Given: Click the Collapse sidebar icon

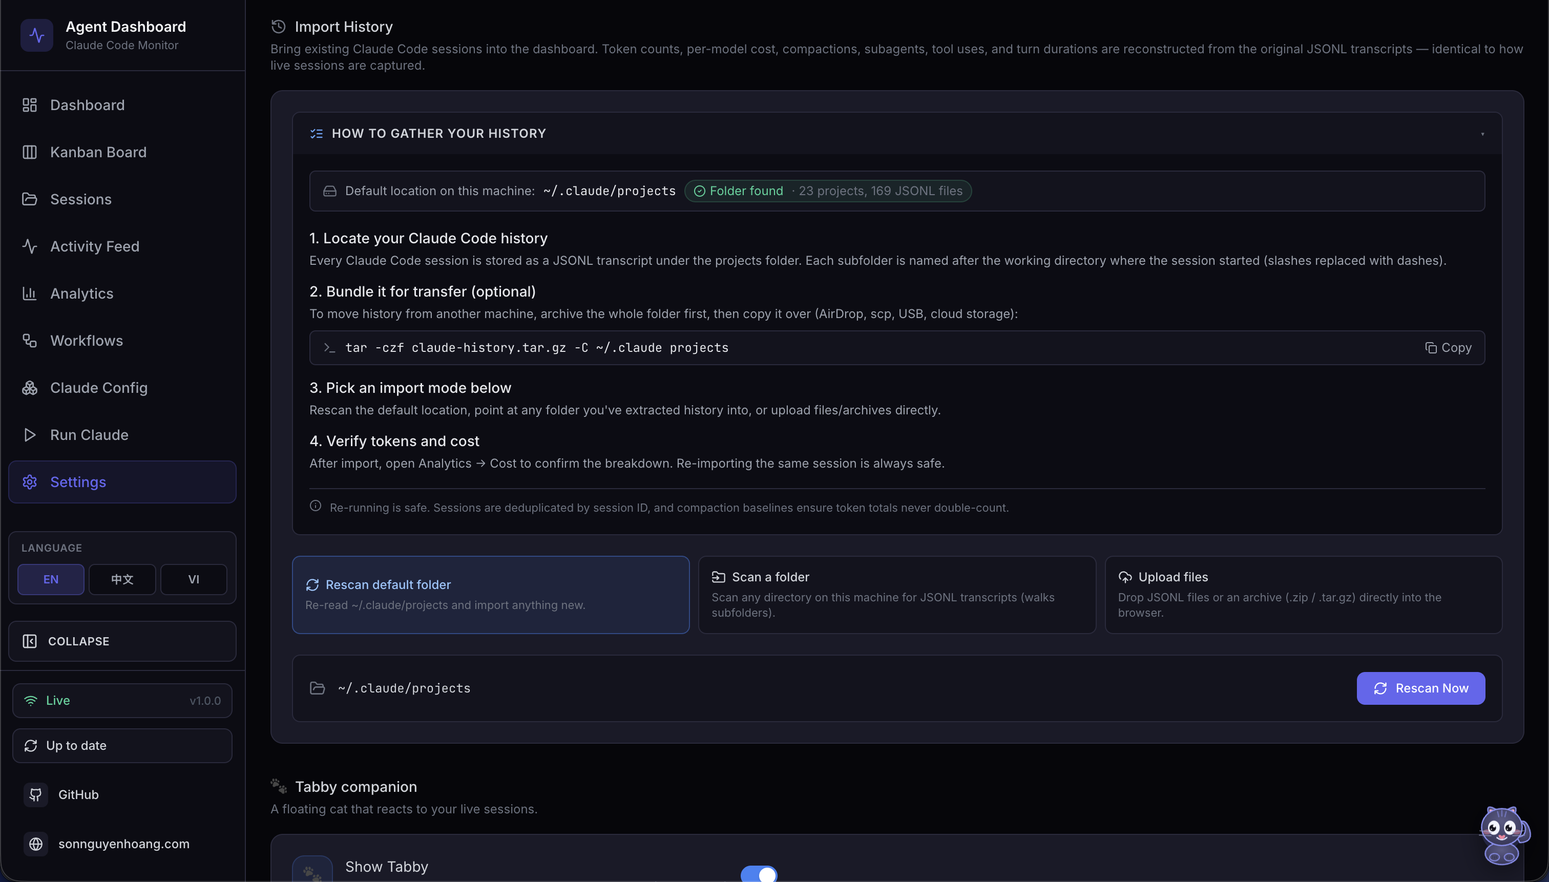Looking at the screenshot, I should click(x=30, y=641).
